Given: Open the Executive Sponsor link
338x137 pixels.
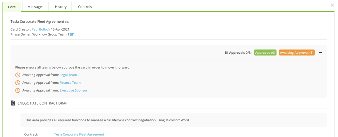Looking at the screenshot, I should point(73,90).
